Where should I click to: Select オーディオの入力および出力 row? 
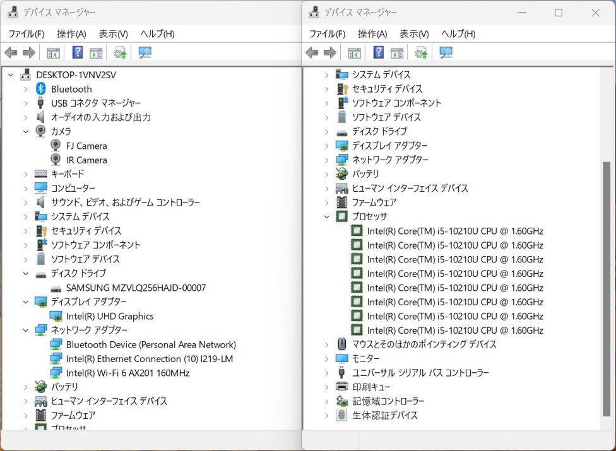(101, 117)
